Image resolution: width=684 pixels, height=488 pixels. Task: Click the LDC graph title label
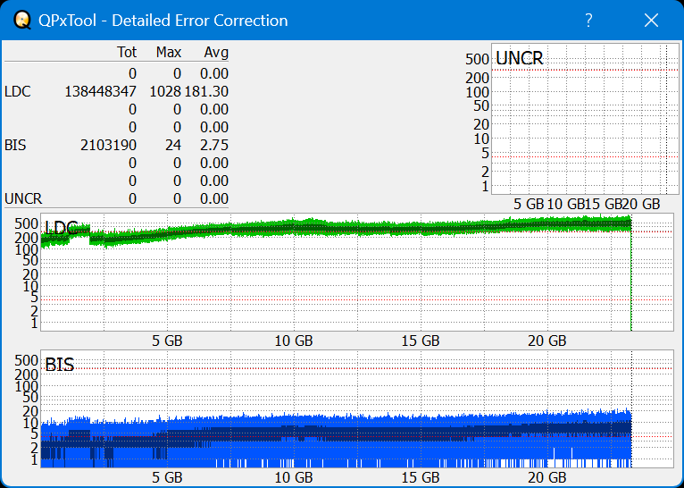pos(61,228)
